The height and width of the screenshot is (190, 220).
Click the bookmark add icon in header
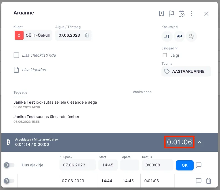161,14
